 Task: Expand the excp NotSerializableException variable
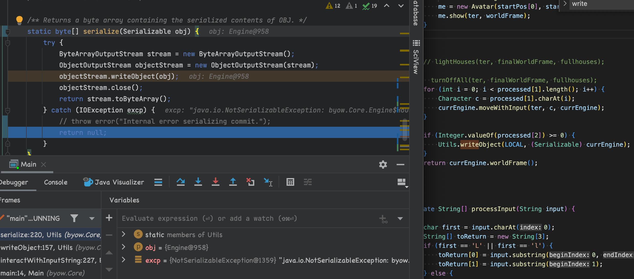click(x=123, y=260)
